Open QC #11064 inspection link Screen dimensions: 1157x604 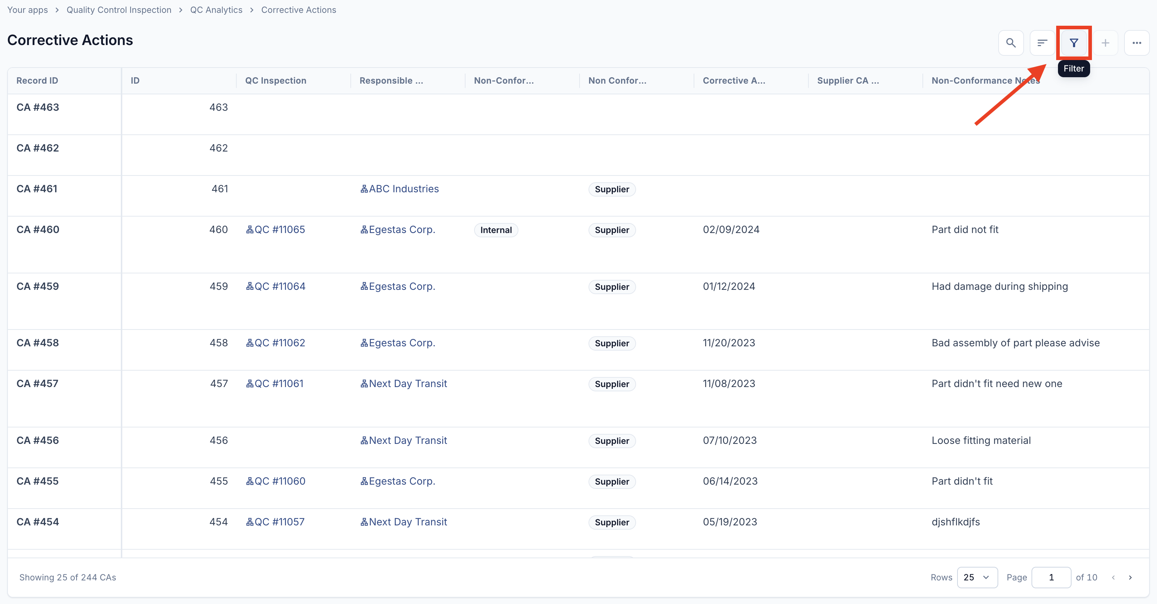pyautogui.click(x=276, y=287)
